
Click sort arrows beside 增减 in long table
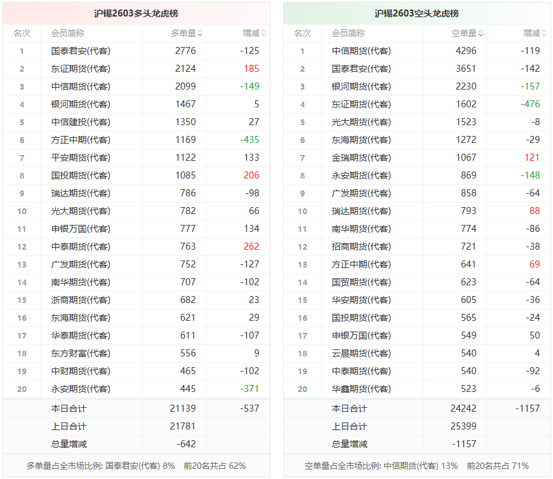263,34
